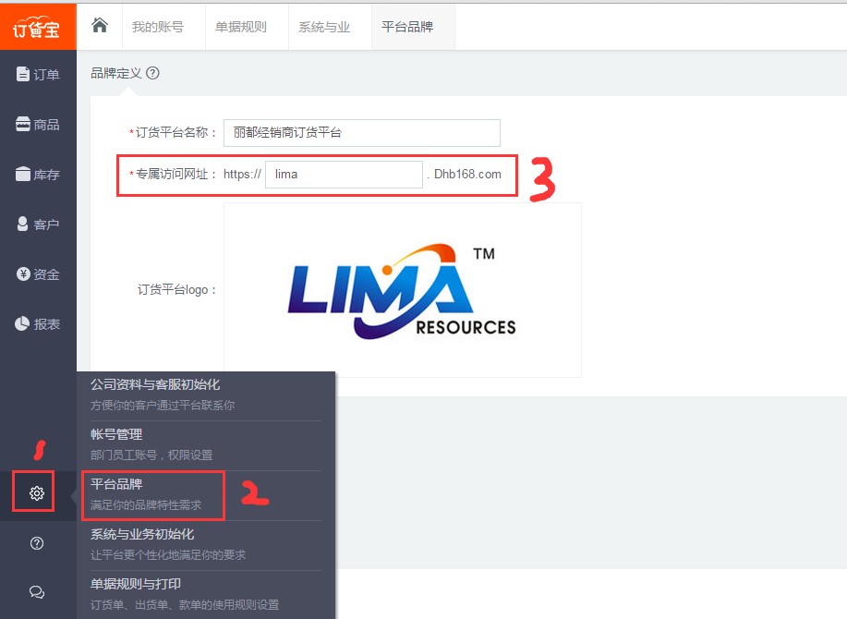This screenshot has width=847, height=619.
Task: Click the help question mark sidebar icon
Action: pyautogui.click(x=37, y=543)
